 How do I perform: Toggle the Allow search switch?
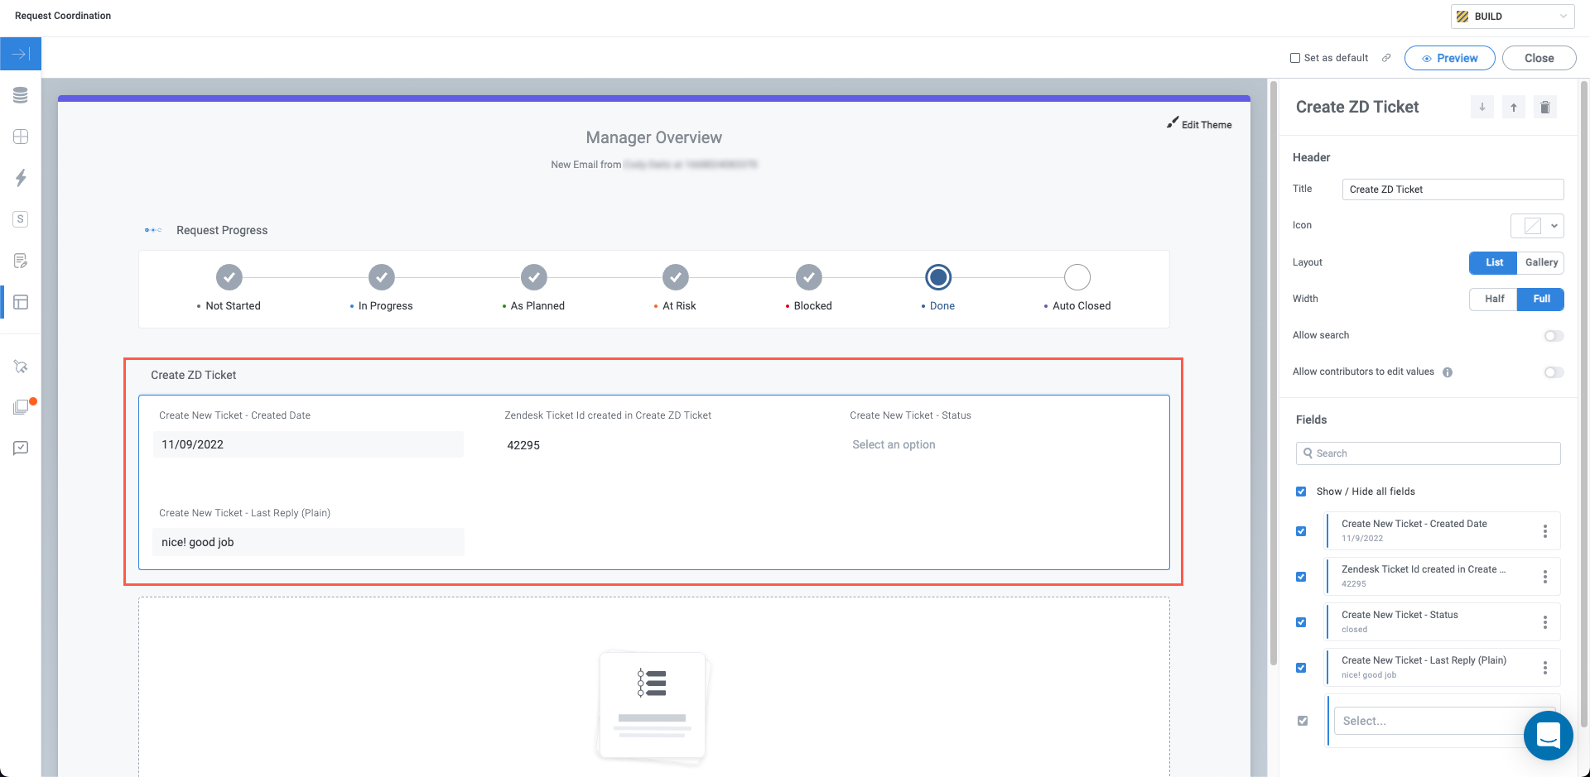[1554, 336]
